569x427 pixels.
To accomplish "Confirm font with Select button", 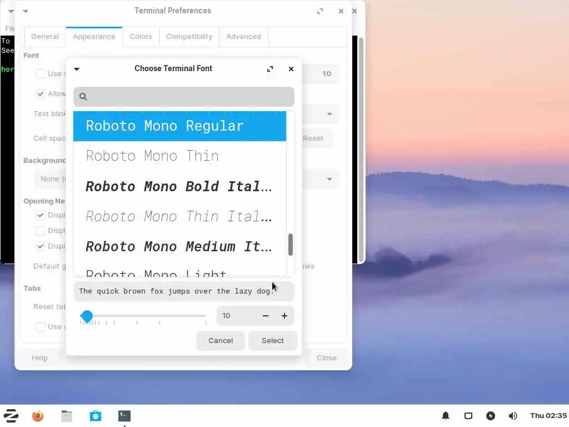I will point(272,341).
